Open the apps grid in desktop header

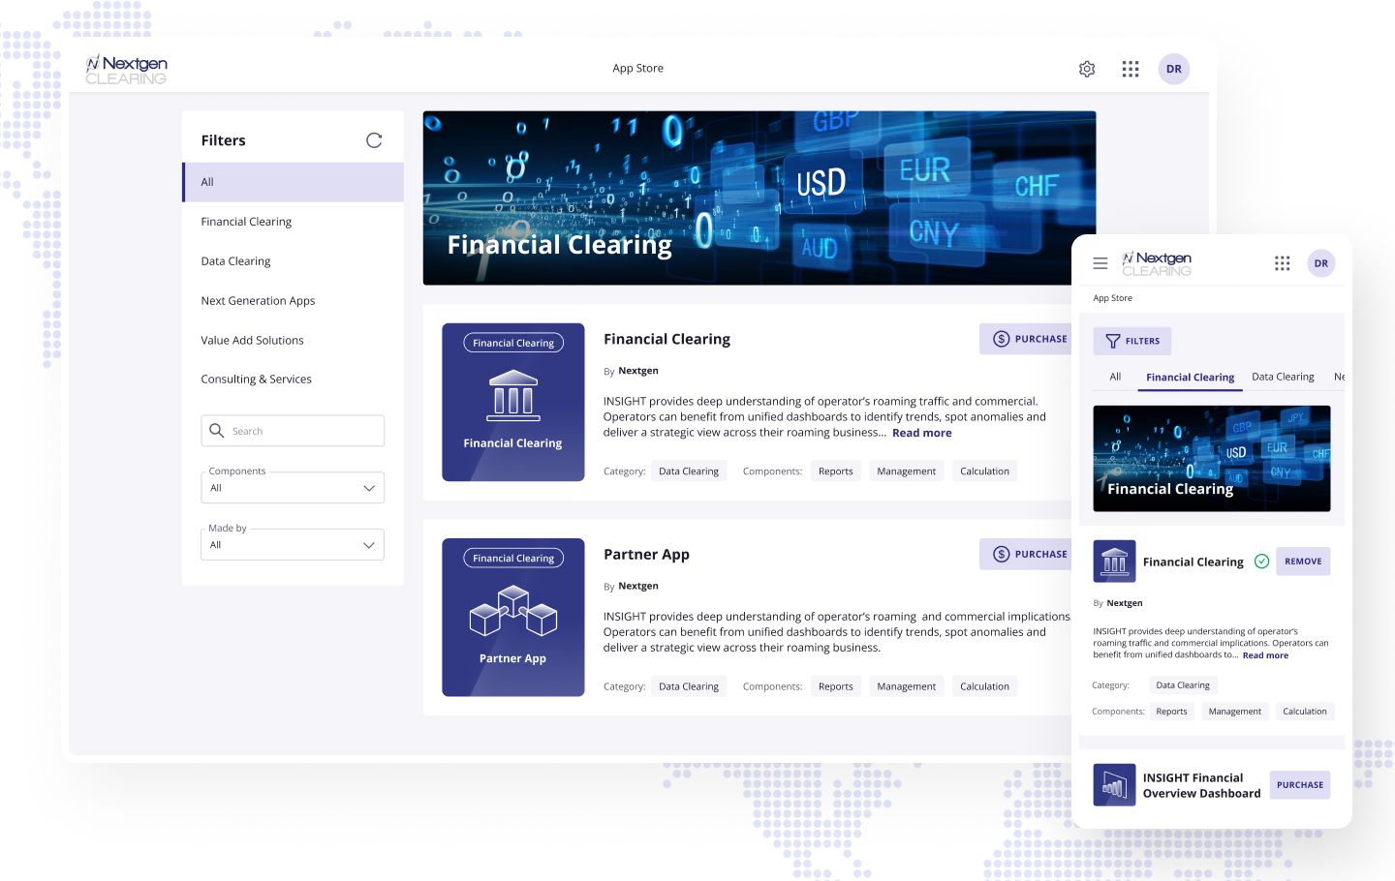pyautogui.click(x=1131, y=69)
